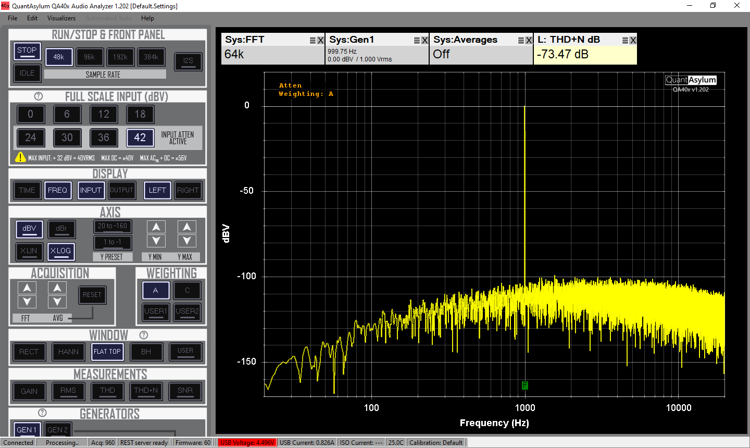Apply the 1 to -1 Y preset
Image resolution: width=750 pixels, height=448 pixels.
[113, 242]
